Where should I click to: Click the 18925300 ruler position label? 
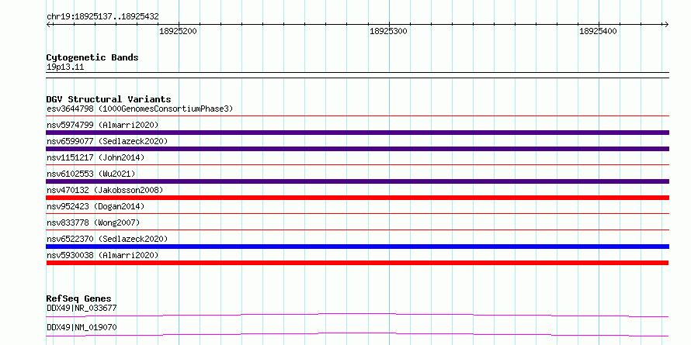point(388,31)
